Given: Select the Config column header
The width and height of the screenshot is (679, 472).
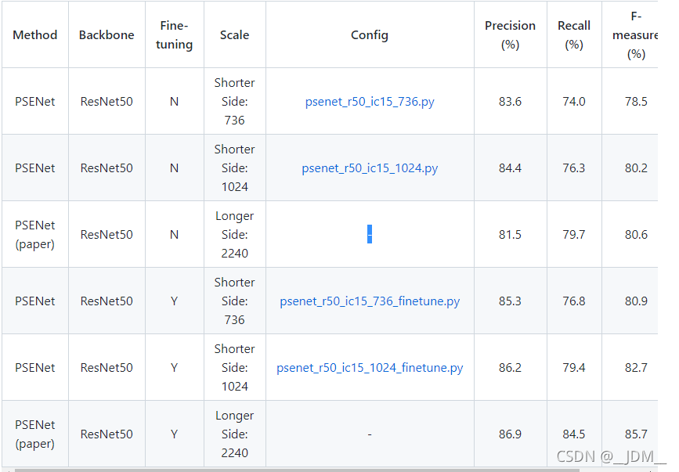Looking at the screenshot, I should click(370, 35).
